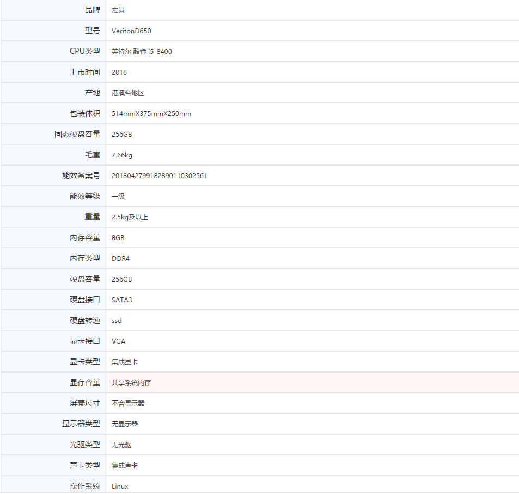Click the 包装体积 label
This screenshot has height=494, width=519.
click(85, 114)
